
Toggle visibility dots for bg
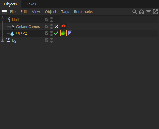tap(52, 40)
